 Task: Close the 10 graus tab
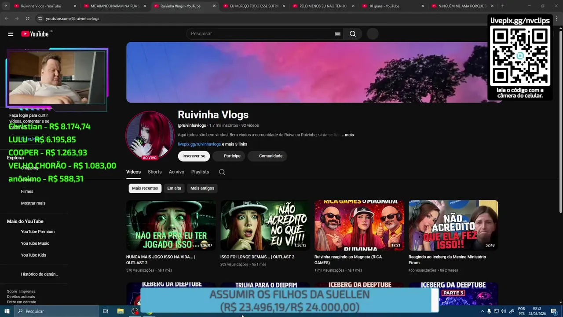click(423, 6)
